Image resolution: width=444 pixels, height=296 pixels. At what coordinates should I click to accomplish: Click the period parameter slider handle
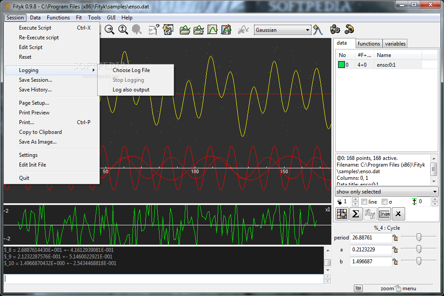tap(419, 237)
